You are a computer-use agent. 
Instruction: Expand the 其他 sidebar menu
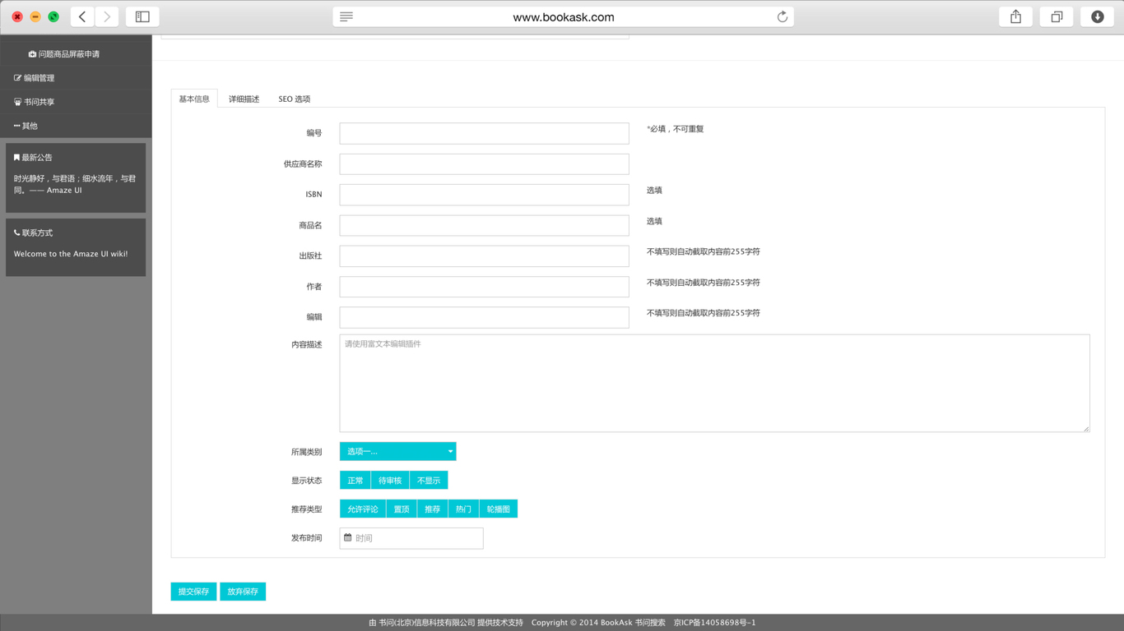click(76, 126)
